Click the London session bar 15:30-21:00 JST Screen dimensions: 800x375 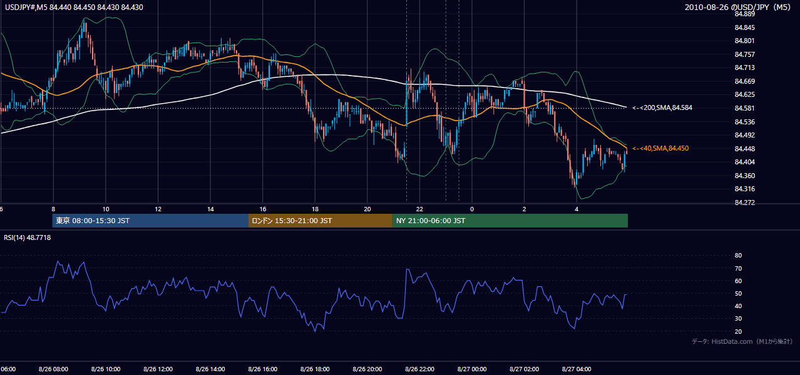coord(321,221)
